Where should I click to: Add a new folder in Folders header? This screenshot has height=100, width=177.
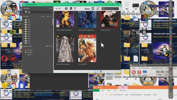(41, 16)
